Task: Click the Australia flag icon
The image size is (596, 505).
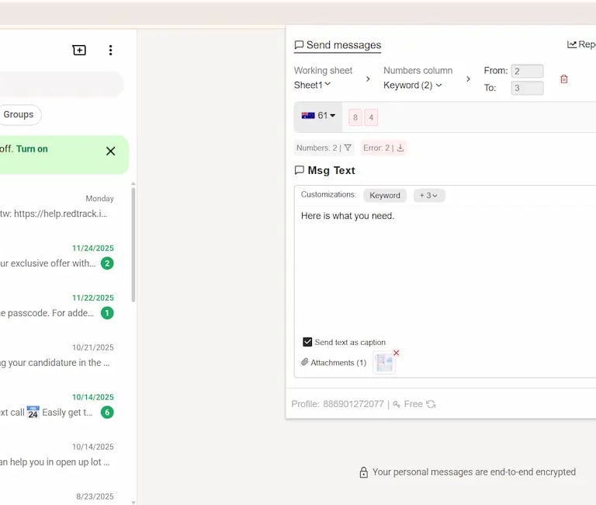Action: point(308,115)
